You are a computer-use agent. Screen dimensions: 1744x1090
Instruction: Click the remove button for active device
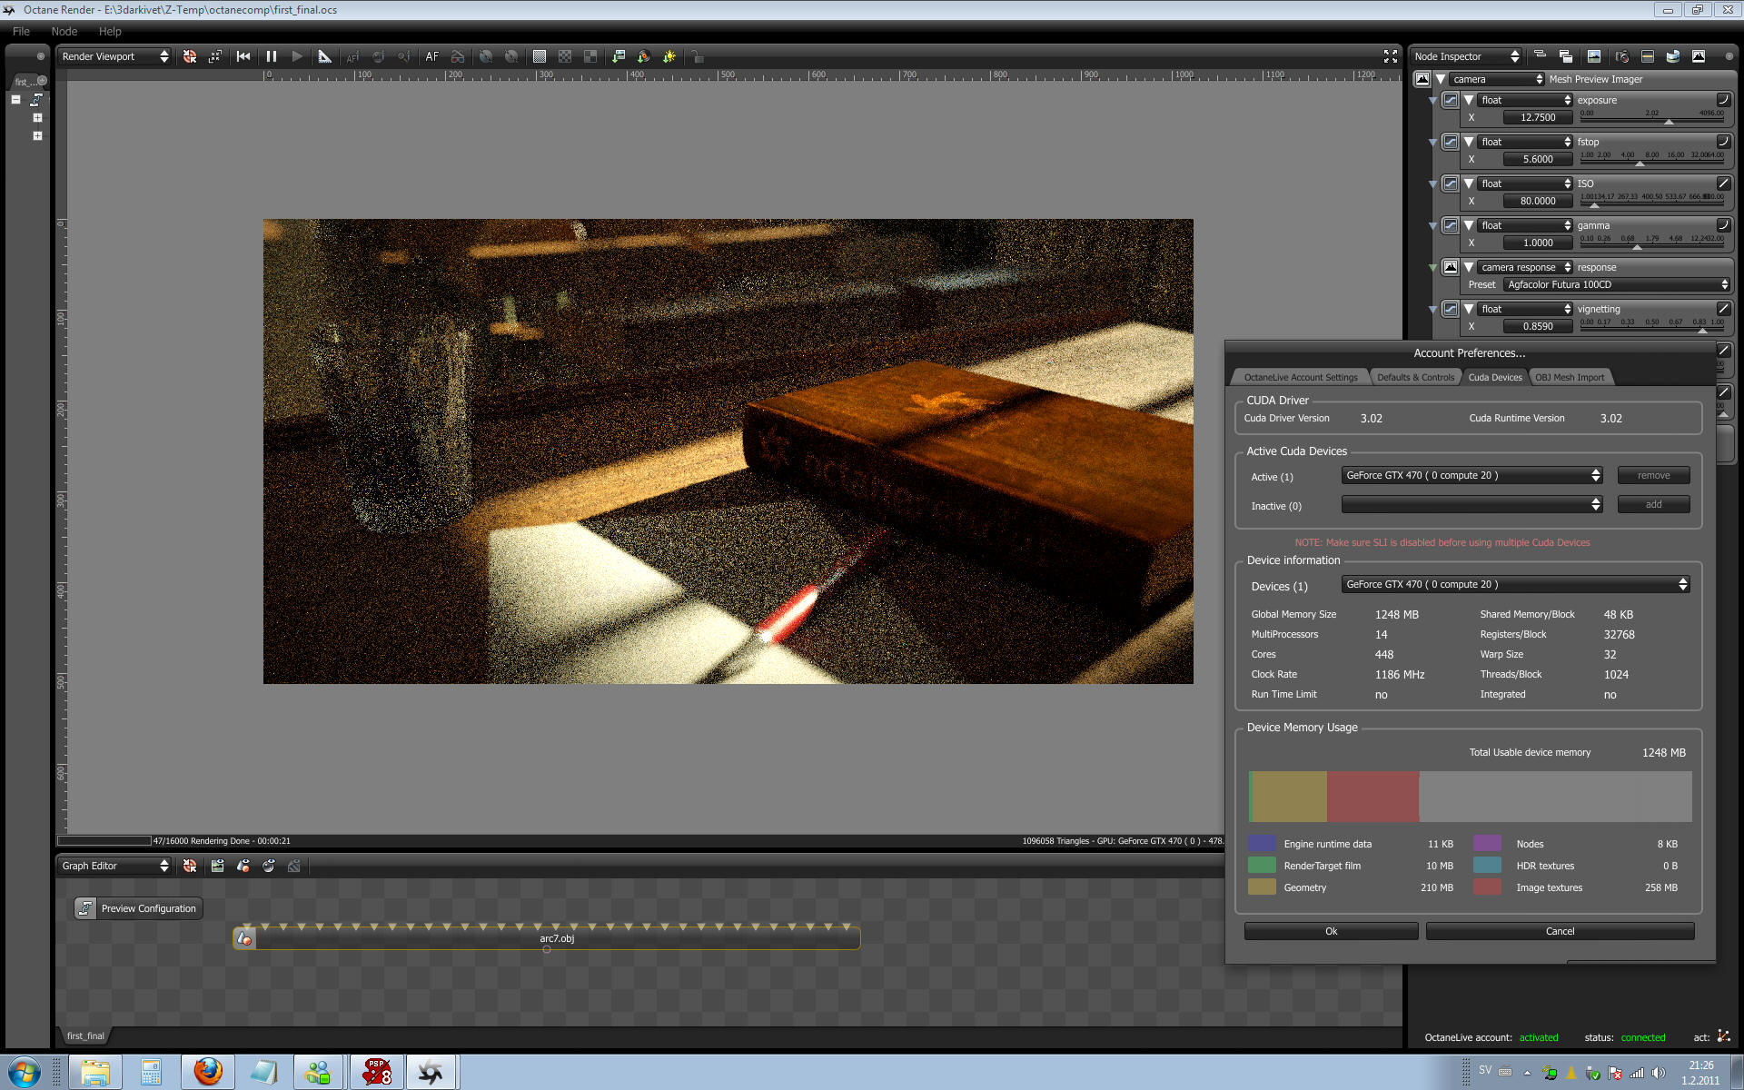1653,475
